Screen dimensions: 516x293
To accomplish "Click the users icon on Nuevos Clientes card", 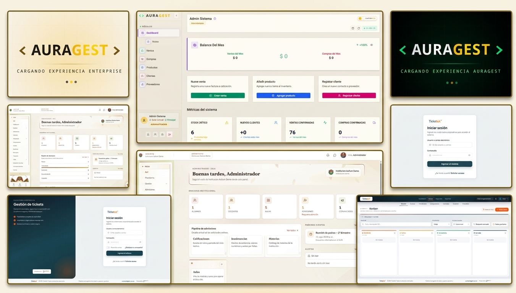I will point(276,123).
